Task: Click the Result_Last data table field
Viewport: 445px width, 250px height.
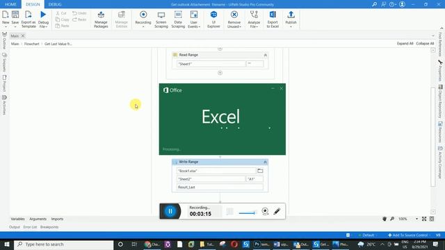Action: click(220, 187)
